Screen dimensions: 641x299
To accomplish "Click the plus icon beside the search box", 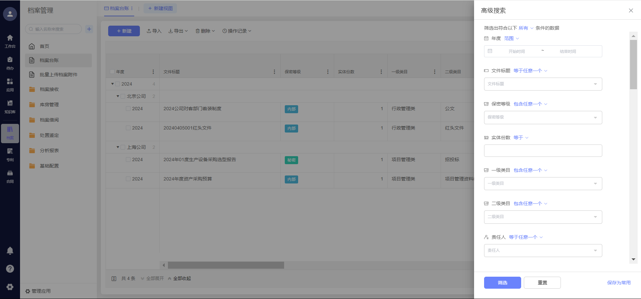I will [89, 29].
